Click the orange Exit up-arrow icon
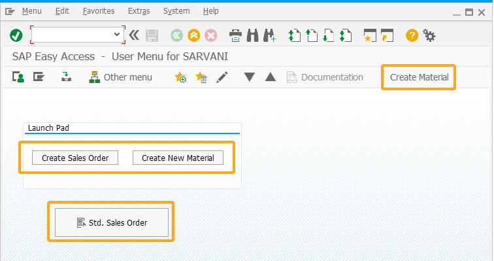This screenshot has height=261, width=494. click(194, 35)
